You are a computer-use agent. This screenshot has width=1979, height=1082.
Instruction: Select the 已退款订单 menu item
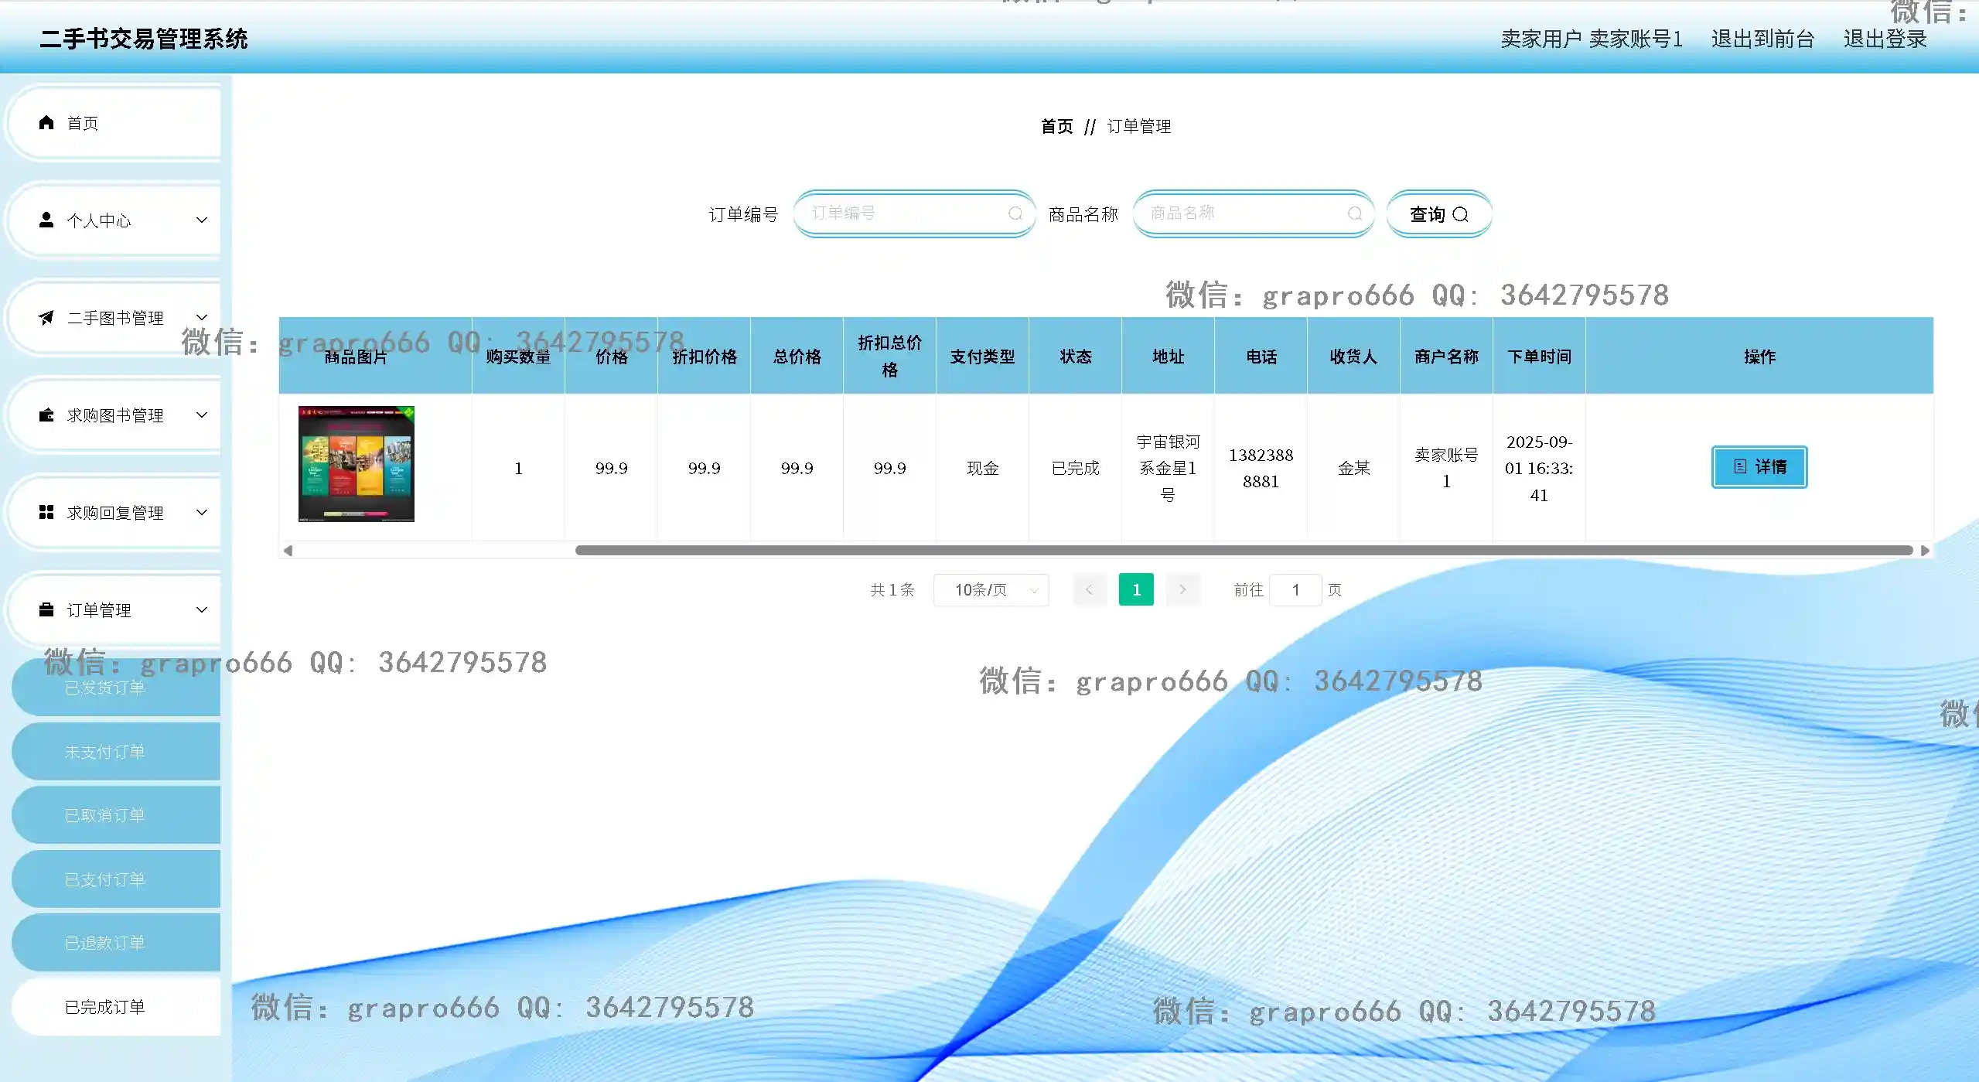click(x=105, y=943)
